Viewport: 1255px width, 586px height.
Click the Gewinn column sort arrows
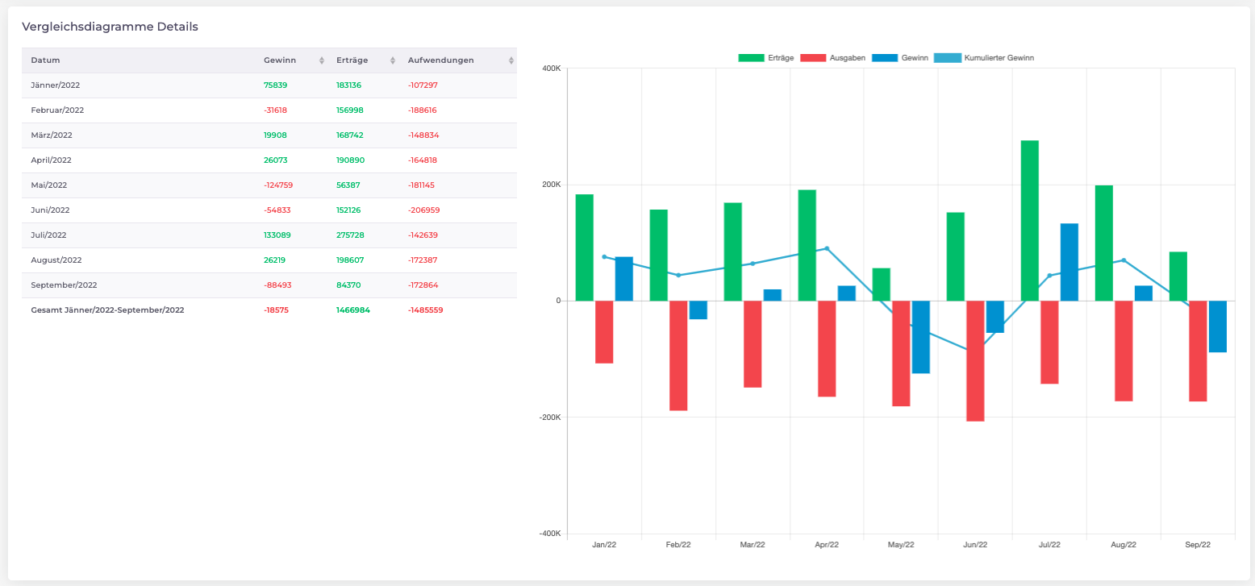322,60
